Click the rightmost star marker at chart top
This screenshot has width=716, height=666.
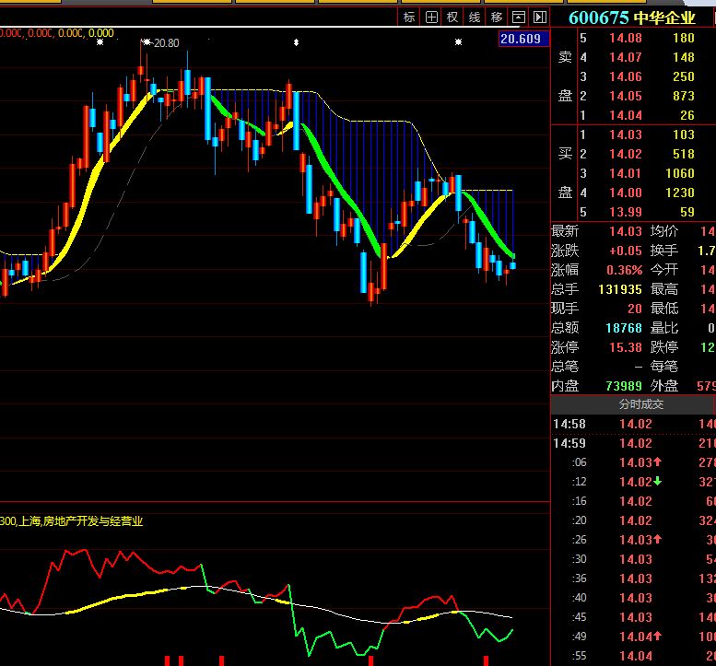(459, 42)
